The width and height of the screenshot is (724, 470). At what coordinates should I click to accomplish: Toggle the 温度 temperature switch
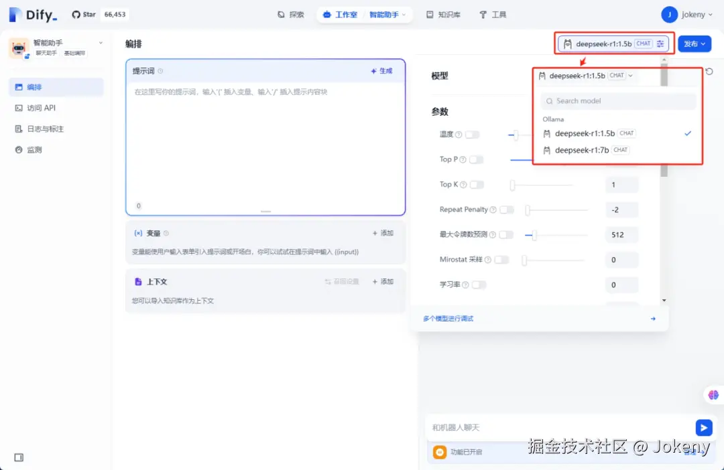coord(473,135)
